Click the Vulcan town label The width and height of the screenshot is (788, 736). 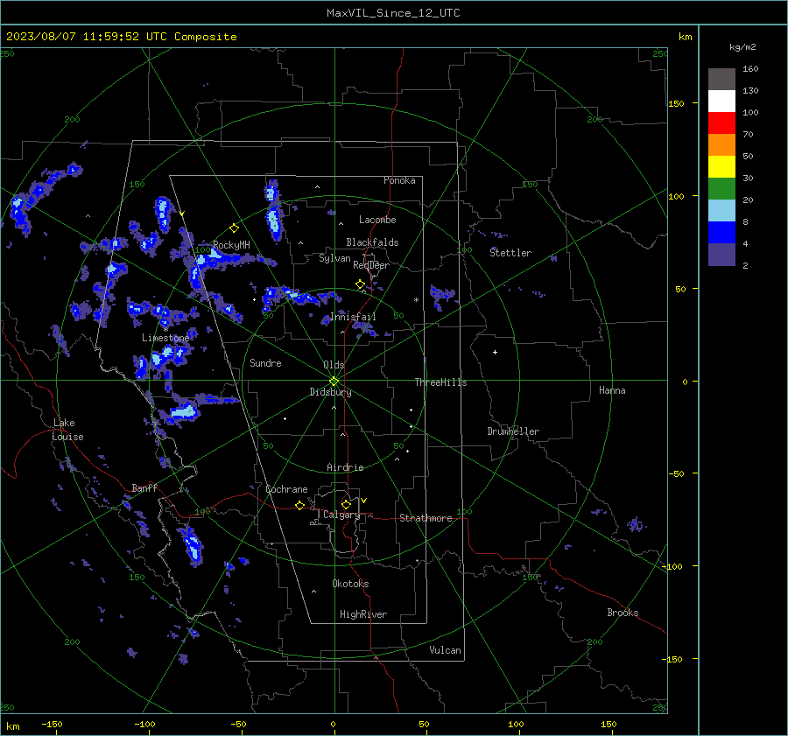click(x=446, y=650)
